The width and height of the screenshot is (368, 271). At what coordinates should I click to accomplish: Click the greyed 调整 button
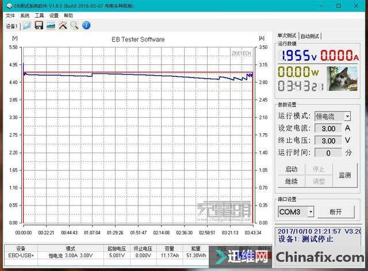[x=319, y=181]
